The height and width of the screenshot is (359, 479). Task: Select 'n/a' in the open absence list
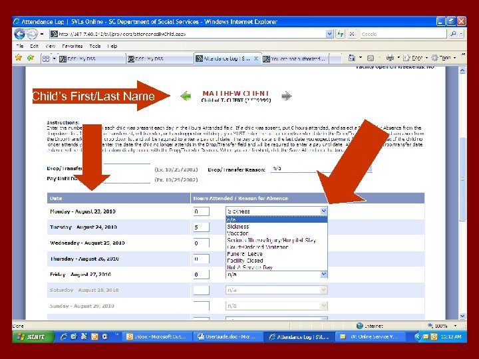pyautogui.click(x=277, y=219)
